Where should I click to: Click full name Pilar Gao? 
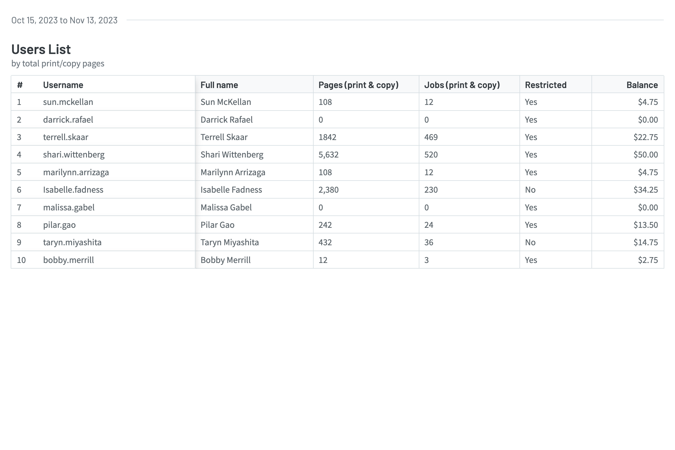[217, 225]
